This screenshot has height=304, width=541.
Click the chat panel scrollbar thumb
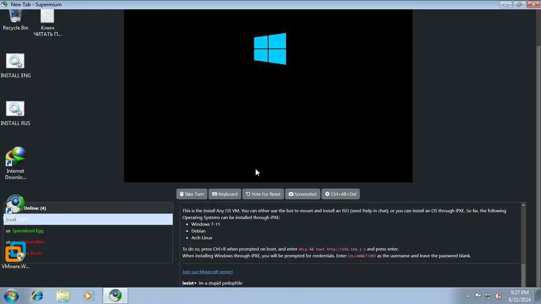[x=523, y=275]
